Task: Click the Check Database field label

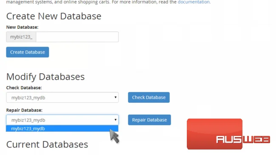Action: point(24,88)
